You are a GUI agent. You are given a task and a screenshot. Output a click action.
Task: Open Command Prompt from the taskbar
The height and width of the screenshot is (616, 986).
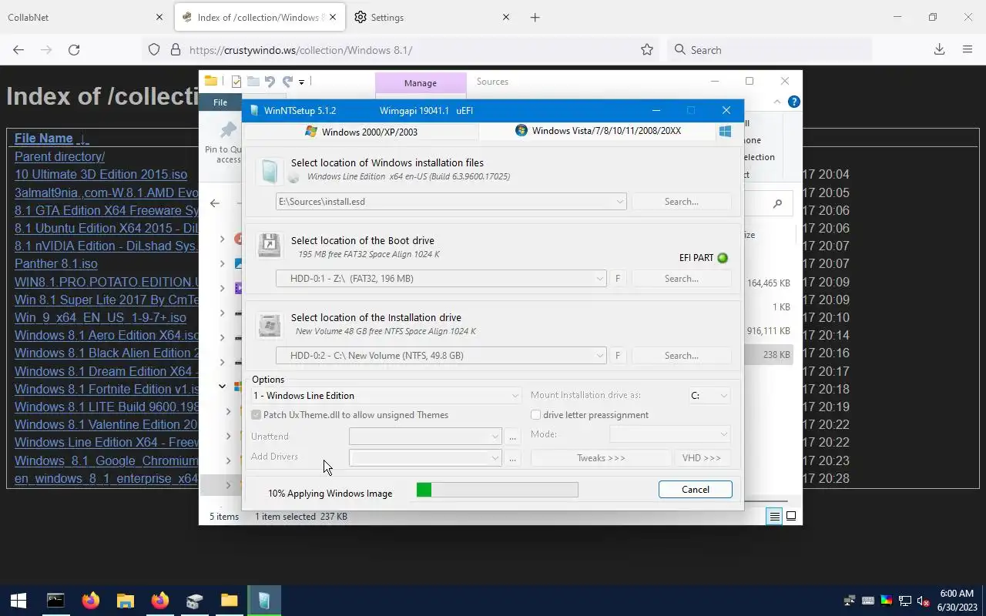tap(55, 601)
